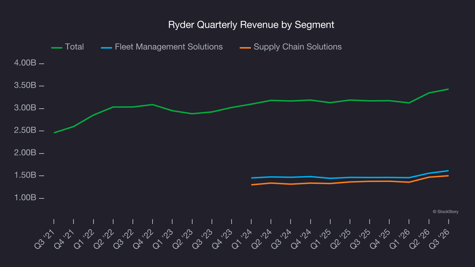Click the Q1 '25 x-axis label

click(321, 239)
